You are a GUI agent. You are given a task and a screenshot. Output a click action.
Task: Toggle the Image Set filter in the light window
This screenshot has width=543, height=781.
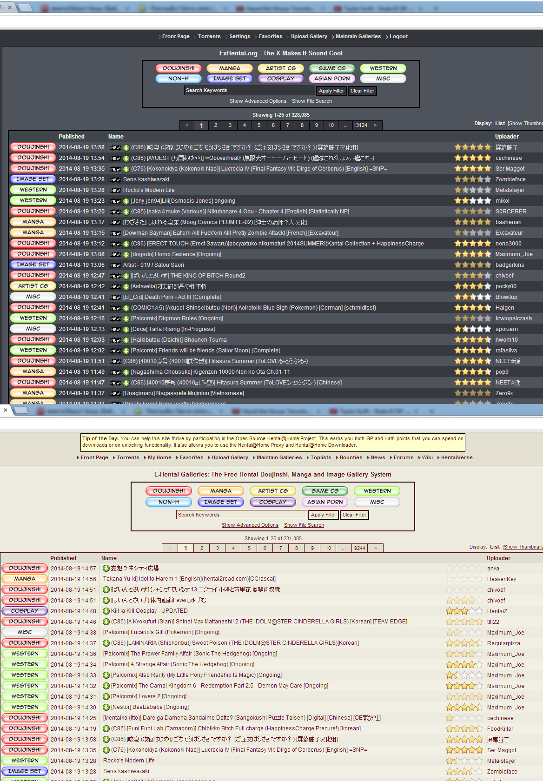point(221,502)
